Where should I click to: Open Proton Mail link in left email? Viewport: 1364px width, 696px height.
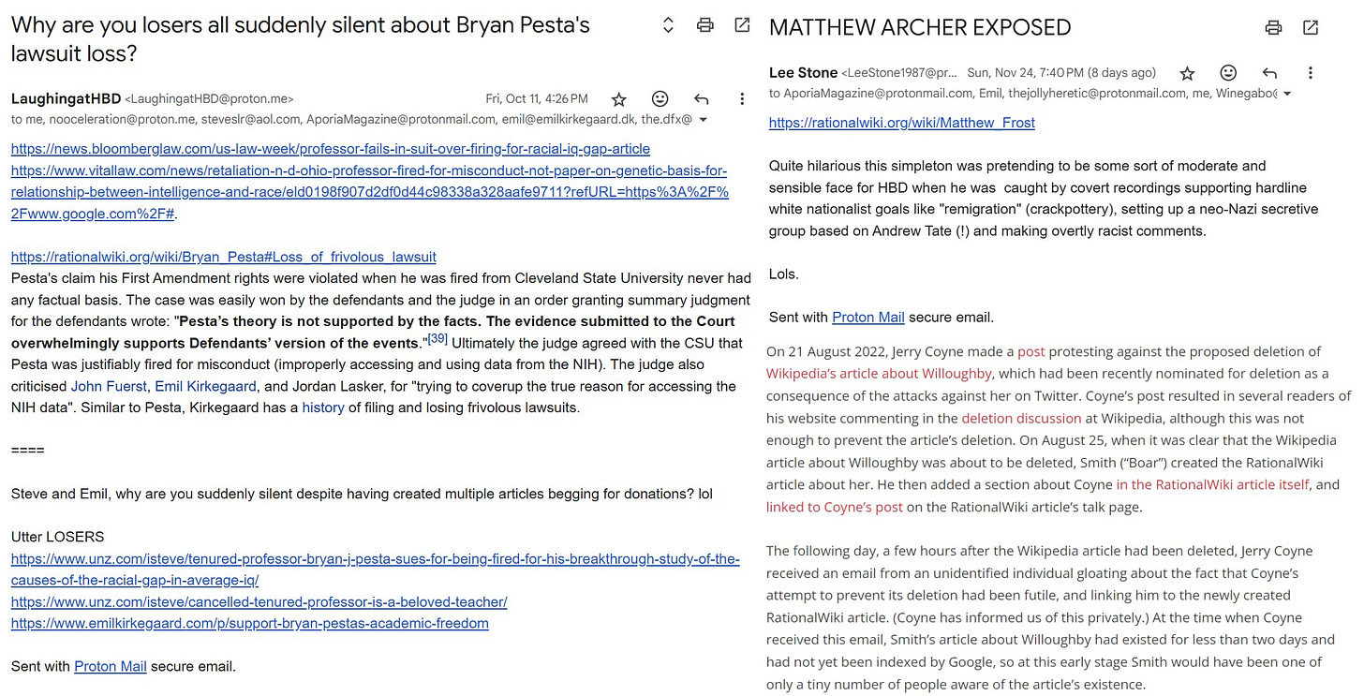tap(111, 667)
